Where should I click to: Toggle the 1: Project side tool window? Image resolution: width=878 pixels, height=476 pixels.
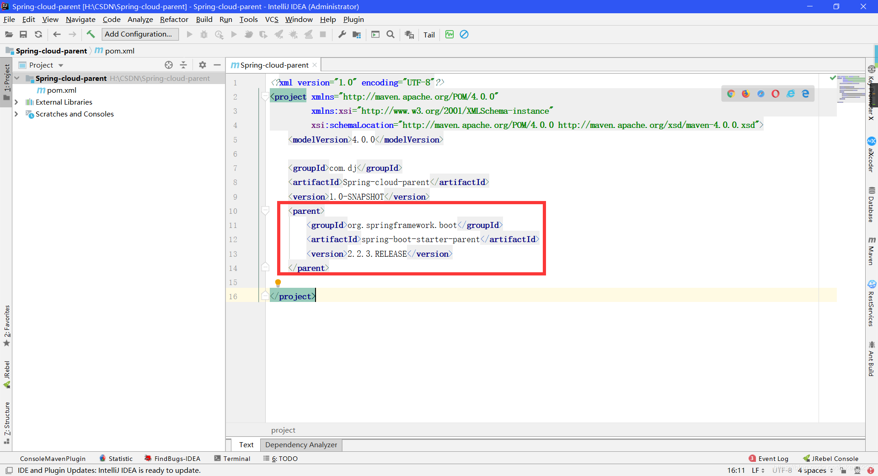tap(6, 82)
